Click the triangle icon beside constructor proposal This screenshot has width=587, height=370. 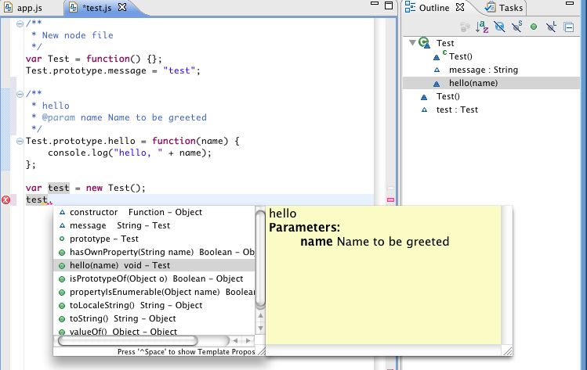coord(62,212)
